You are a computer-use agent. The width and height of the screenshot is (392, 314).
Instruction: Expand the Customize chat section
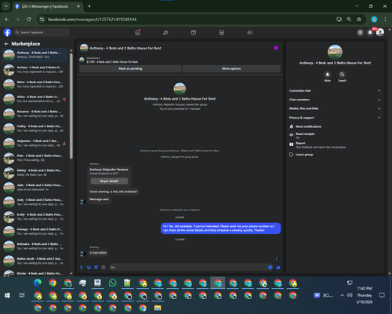335,90
